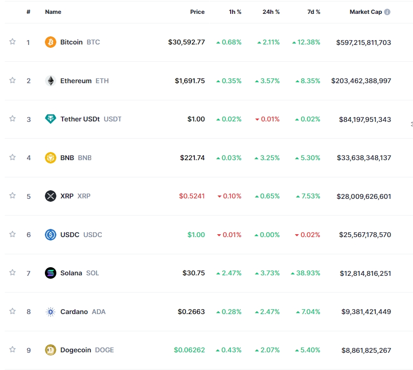Click the BNB coin logo icon
The width and height of the screenshot is (413, 370).
coord(50,157)
